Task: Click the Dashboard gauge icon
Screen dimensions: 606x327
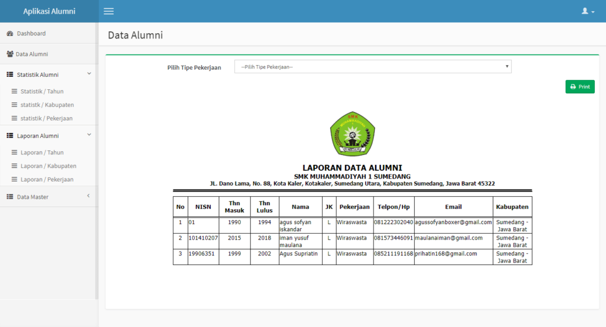Action: tap(9, 34)
